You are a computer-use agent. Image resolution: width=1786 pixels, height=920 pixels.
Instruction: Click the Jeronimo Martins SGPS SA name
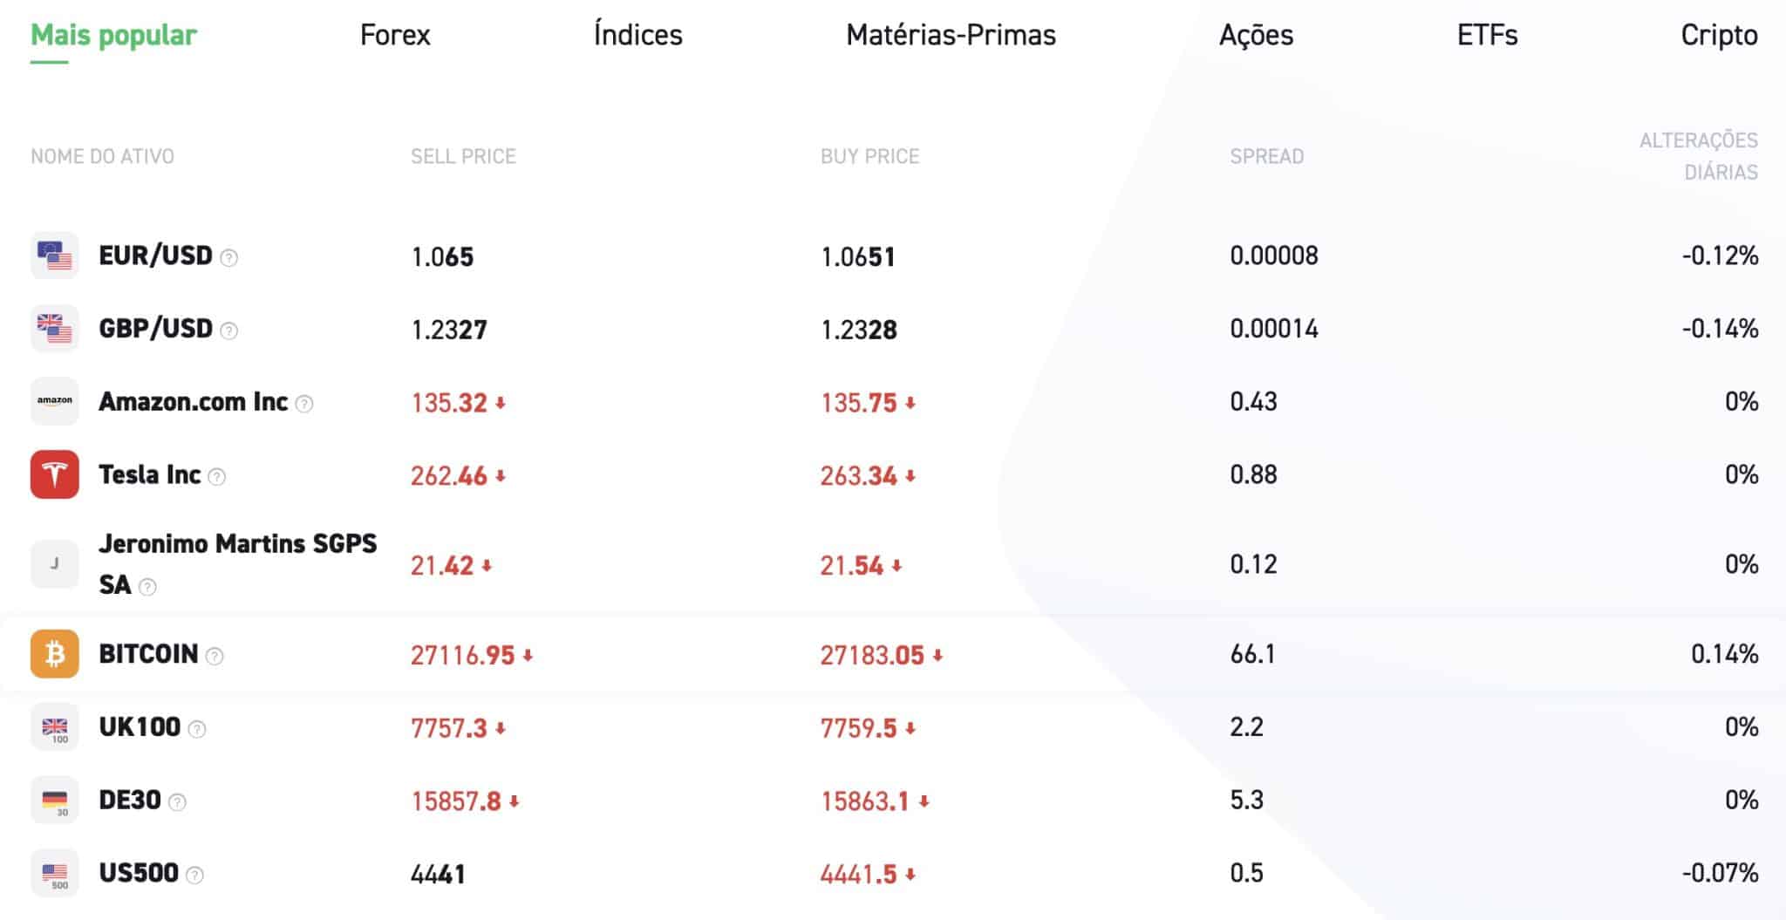click(238, 562)
